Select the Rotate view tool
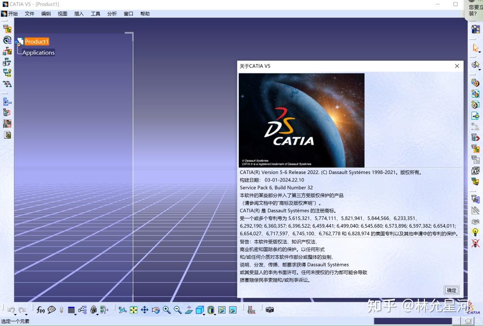Image resolution: width=483 pixels, height=326 pixels. pyautogui.click(x=155, y=309)
